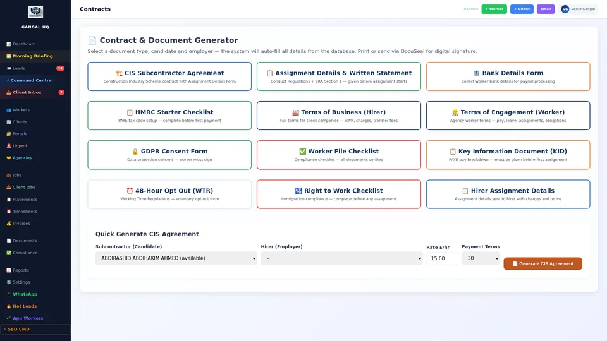The width and height of the screenshot is (607, 341).
Task: Open Subcontractor (Candidate) dropdown
Action: (176, 258)
